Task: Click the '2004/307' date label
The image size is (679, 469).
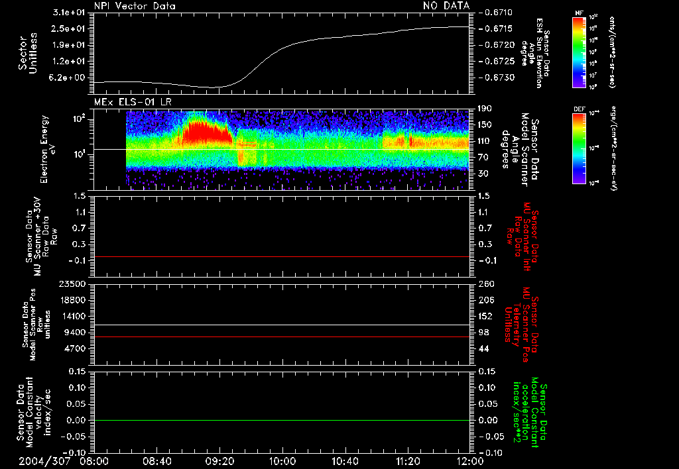Action: click(x=44, y=461)
